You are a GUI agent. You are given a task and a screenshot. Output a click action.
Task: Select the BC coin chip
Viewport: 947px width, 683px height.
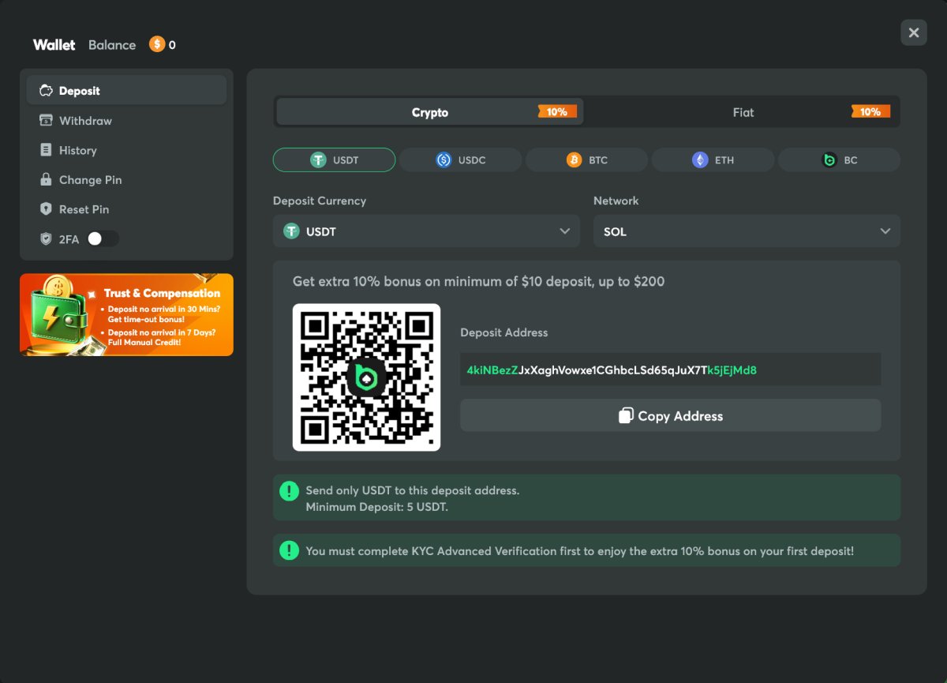[x=839, y=159]
